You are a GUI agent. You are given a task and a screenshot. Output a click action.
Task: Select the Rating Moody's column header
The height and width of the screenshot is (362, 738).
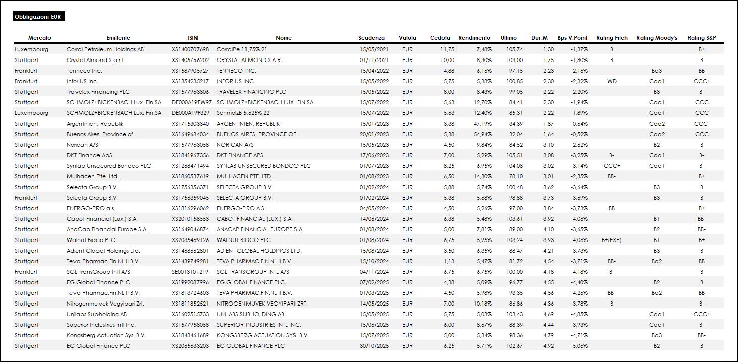657,38
